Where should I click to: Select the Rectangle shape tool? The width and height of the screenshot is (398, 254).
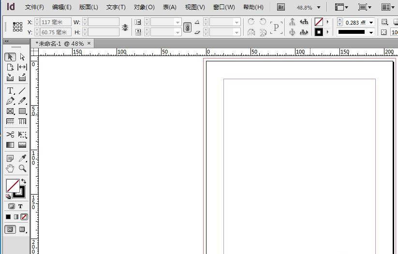click(22, 111)
